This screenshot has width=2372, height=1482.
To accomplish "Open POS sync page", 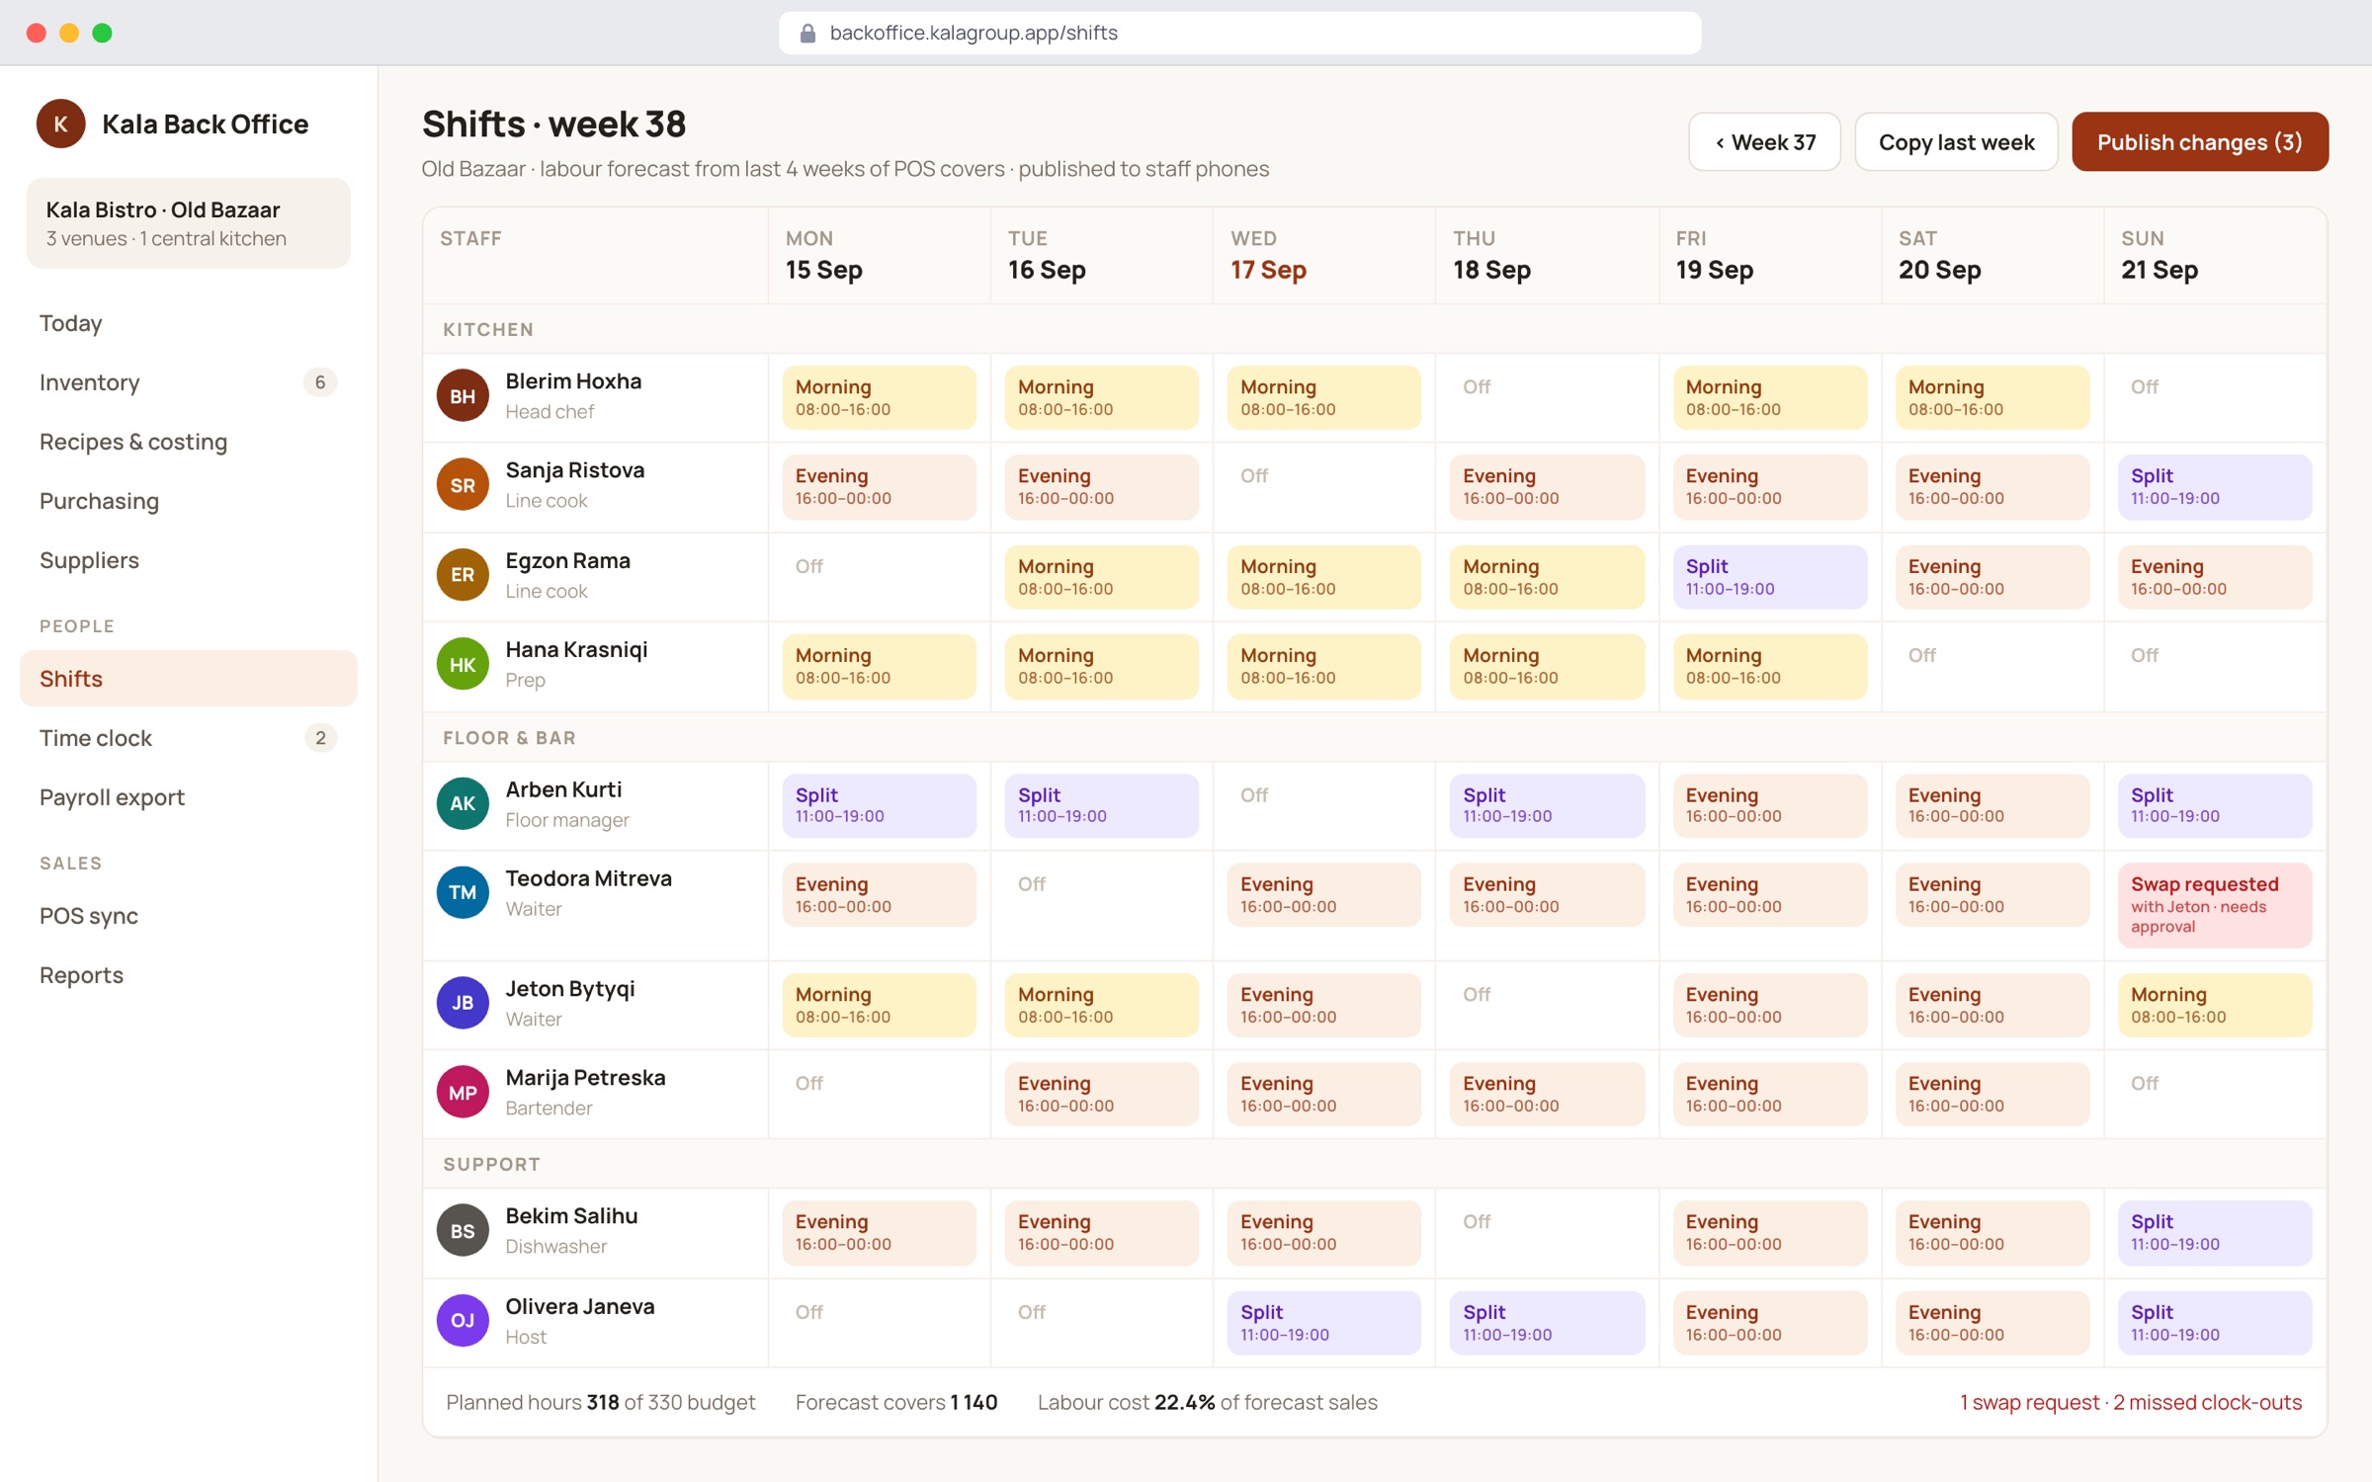I will click(188, 916).
